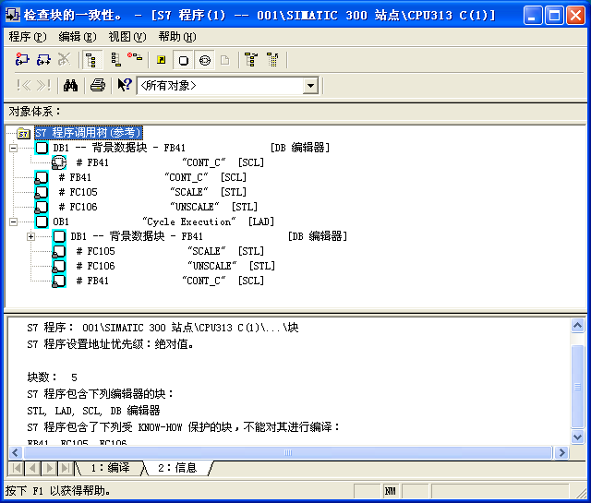The width and height of the screenshot is (591, 503).
Task: Click the OB1 block icon
Action: [42, 222]
